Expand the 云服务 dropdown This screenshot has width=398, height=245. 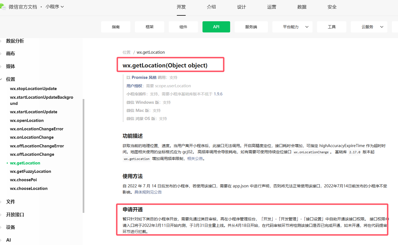click(x=369, y=27)
